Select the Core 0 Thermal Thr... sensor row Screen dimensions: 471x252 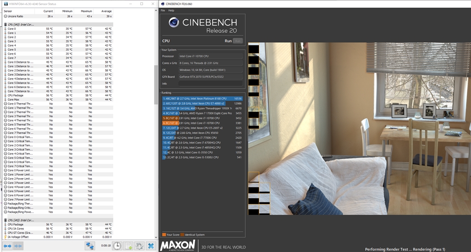click(x=58, y=104)
